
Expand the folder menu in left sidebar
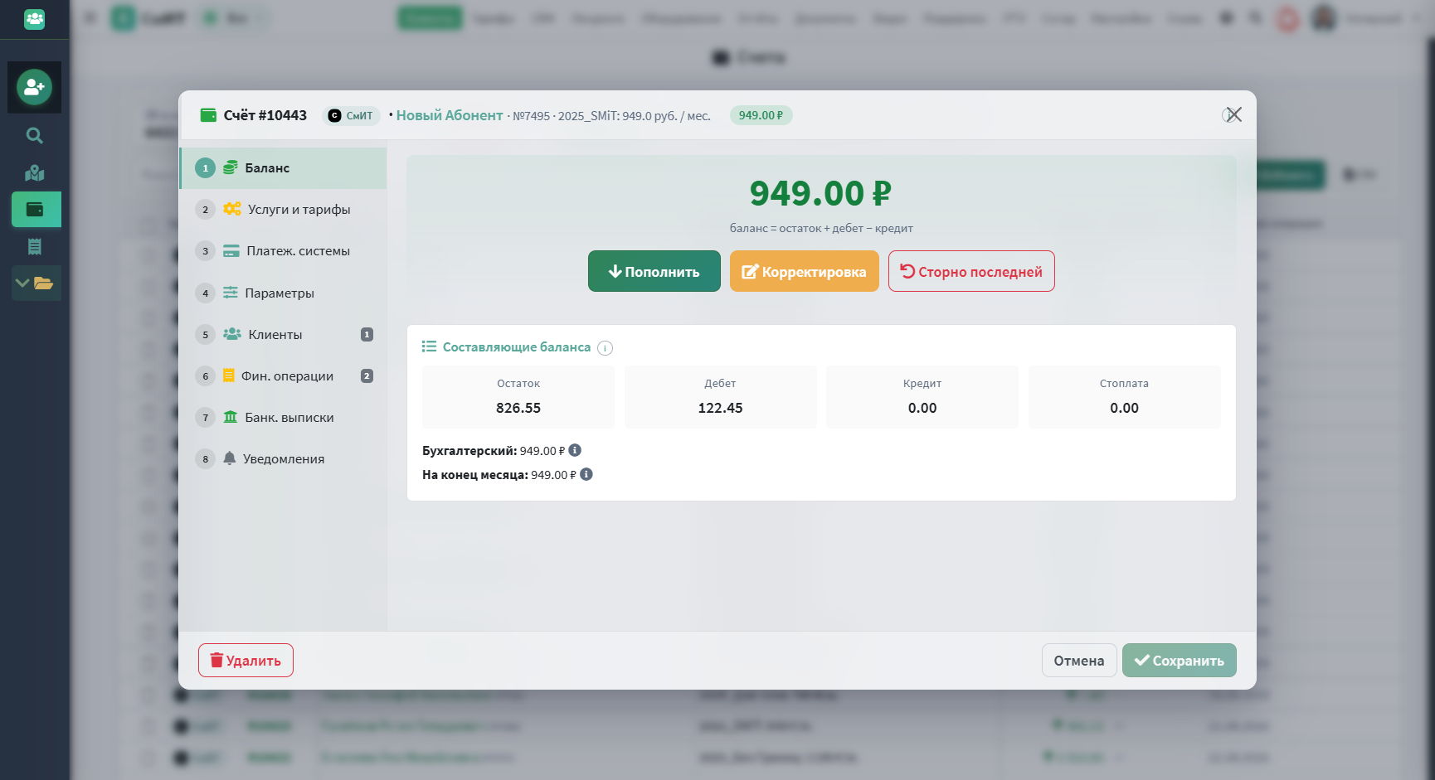tap(36, 283)
